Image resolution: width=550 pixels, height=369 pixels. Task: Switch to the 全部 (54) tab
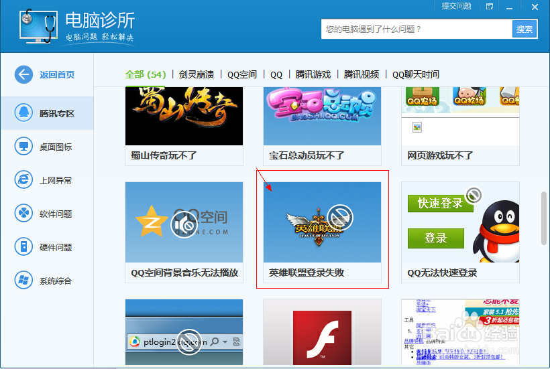[x=146, y=74]
